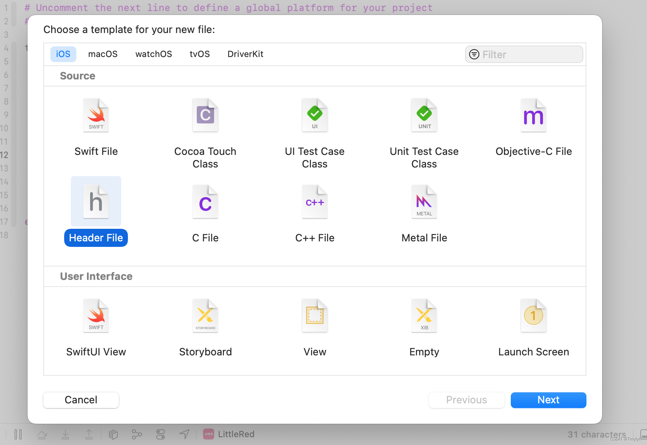
Task: Click simulate location arrow icon
Action: click(x=184, y=434)
